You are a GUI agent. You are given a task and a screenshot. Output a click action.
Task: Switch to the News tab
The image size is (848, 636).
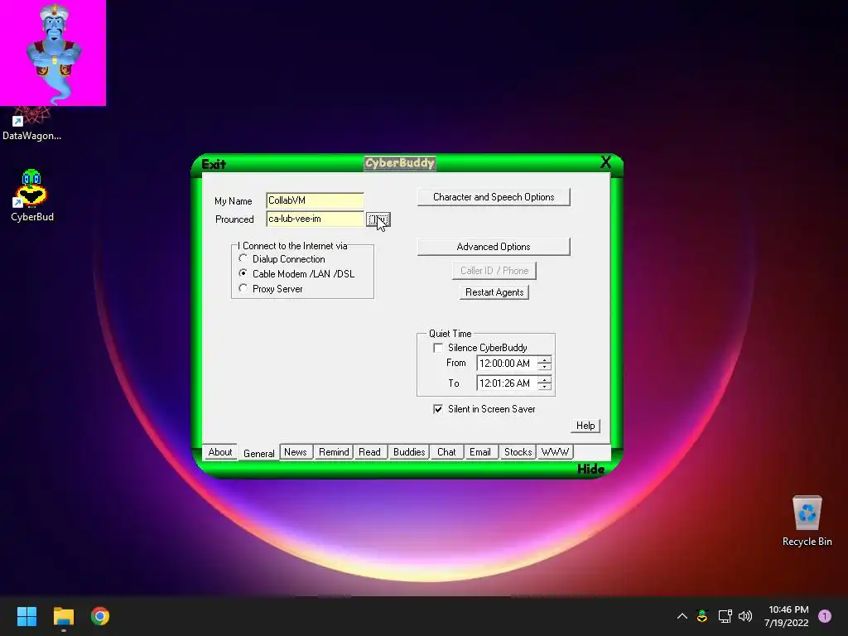click(296, 452)
